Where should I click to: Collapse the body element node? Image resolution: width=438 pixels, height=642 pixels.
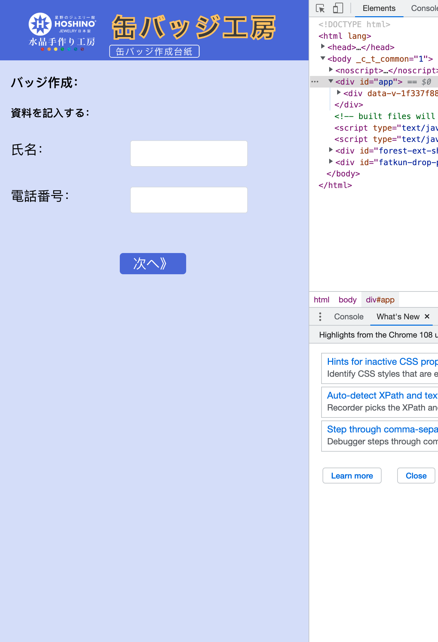[323, 58]
